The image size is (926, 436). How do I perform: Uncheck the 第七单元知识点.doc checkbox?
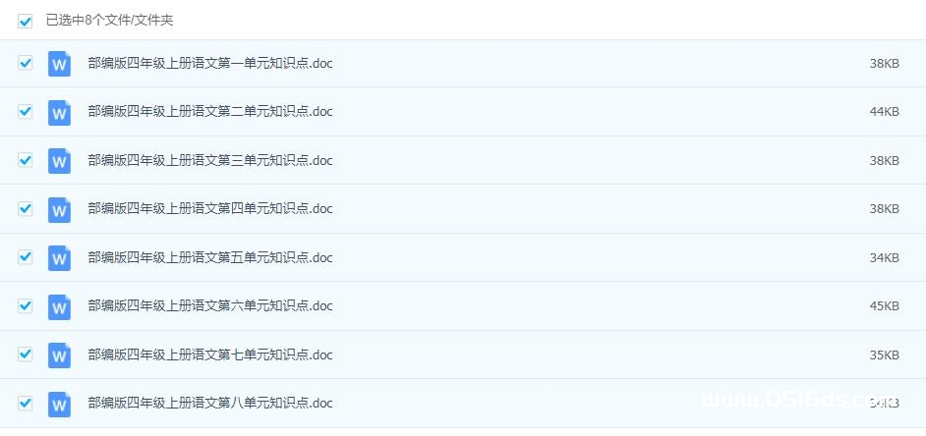point(25,354)
